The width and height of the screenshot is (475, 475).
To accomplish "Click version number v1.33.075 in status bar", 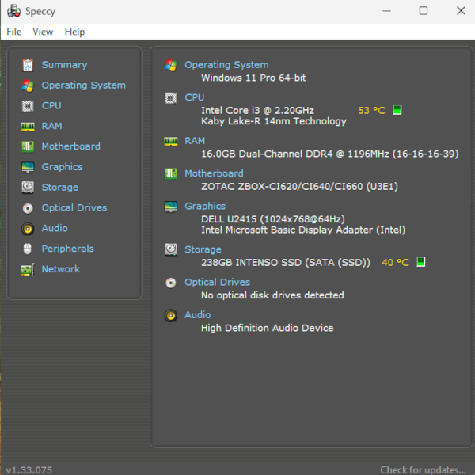I will (x=28, y=470).
